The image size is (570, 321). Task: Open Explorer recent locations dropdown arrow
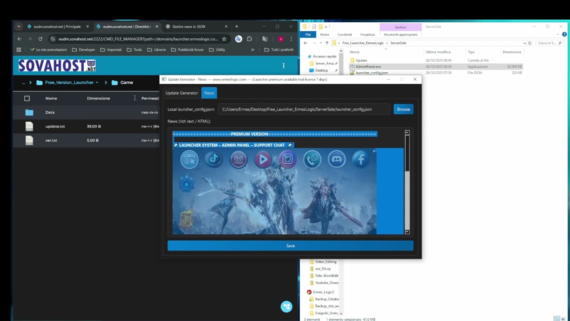[x=321, y=43]
